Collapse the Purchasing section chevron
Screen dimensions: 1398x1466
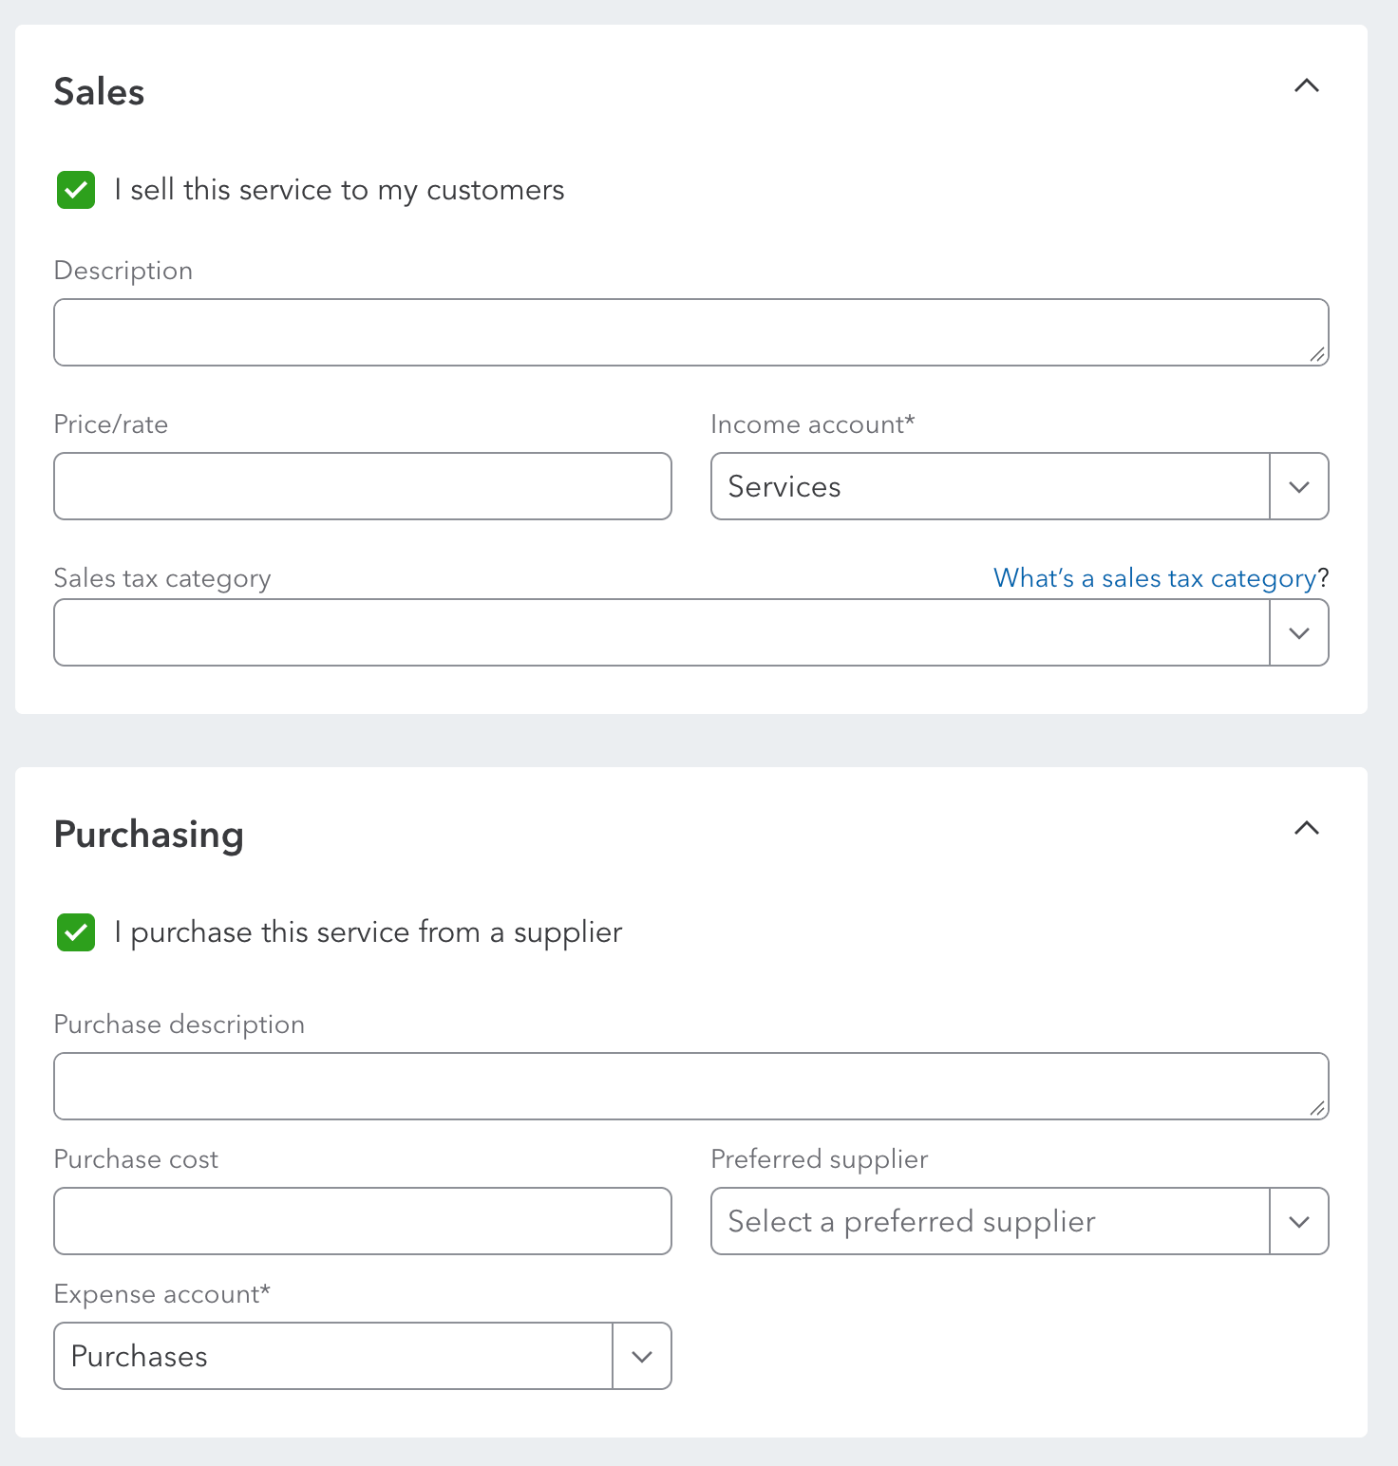[x=1307, y=828]
